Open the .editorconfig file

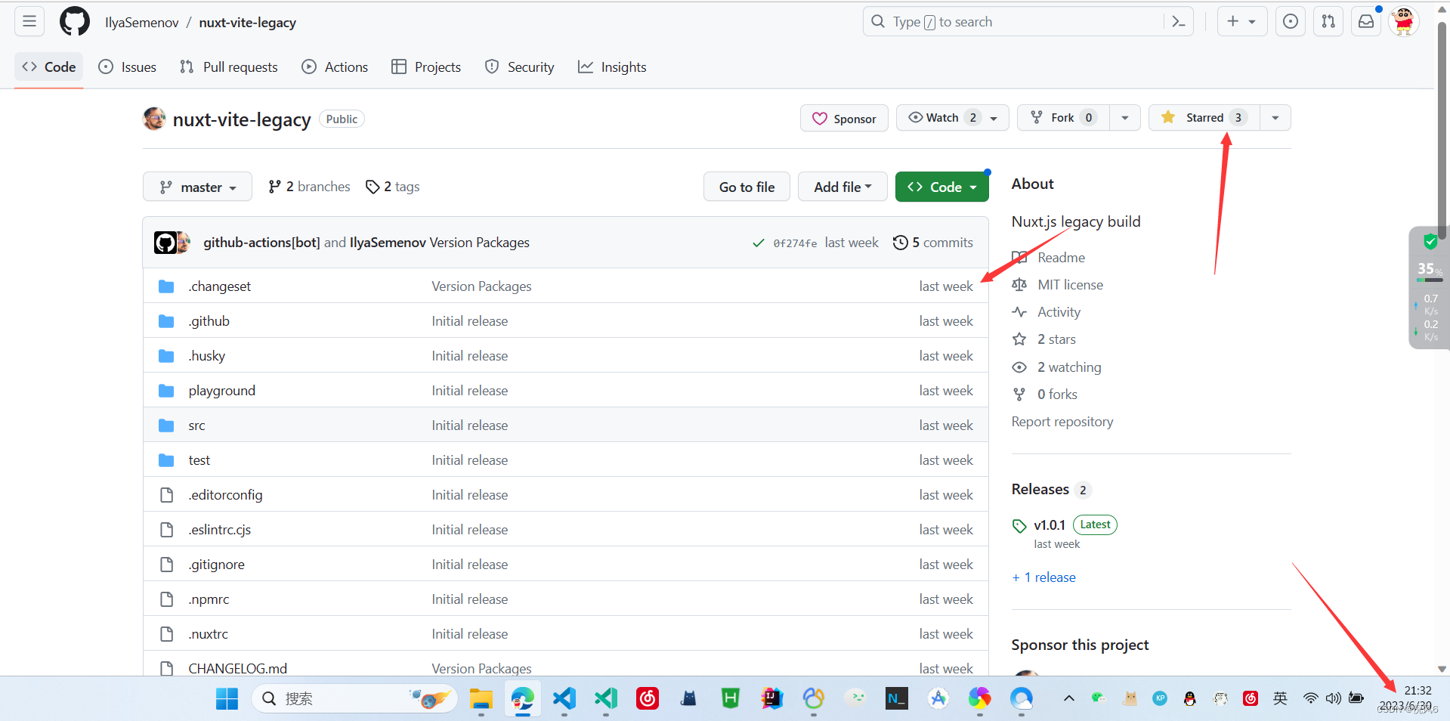coord(226,495)
